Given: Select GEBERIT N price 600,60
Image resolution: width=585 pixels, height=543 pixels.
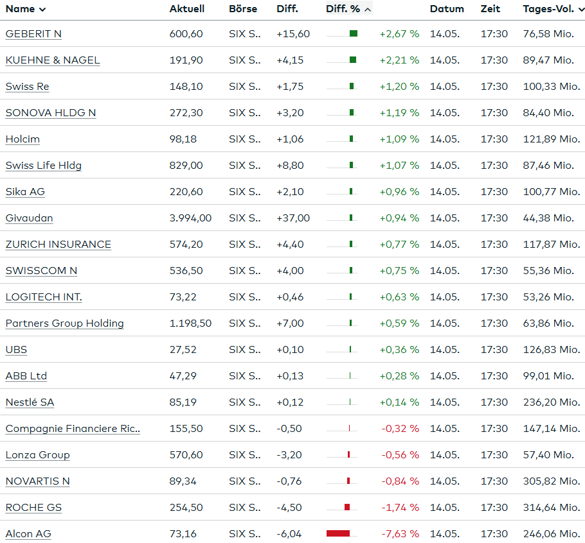Looking at the screenshot, I should (186, 34).
